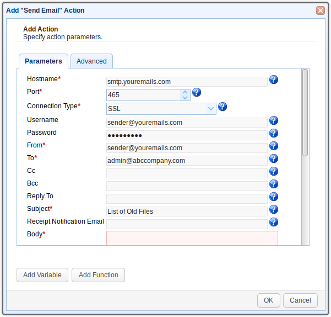Decrease Port value with down arrow
The image size is (331, 317).
[x=185, y=98]
